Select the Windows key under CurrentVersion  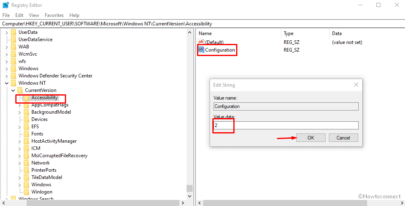click(41, 184)
